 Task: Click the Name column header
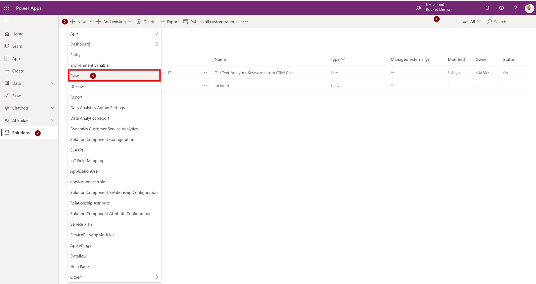coord(220,59)
